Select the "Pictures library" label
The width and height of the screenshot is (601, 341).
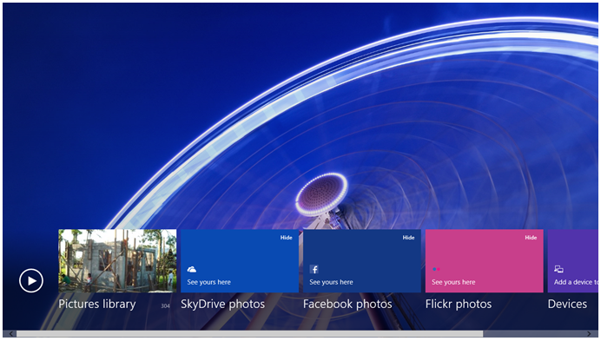[97, 305]
